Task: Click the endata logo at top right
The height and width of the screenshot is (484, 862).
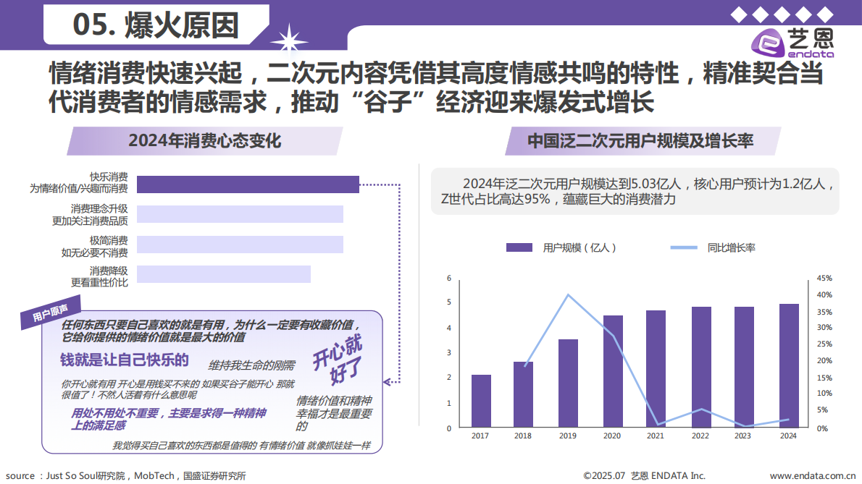Action: tap(792, 42)
